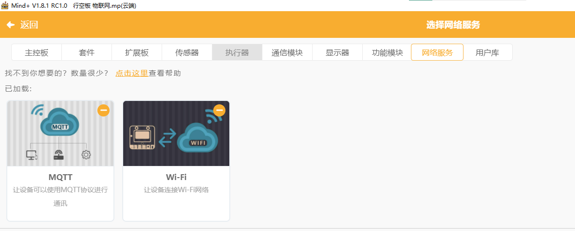Select the 通信模块 tab
The height and width of the screenshot is (231, 575).
click(x=287, y=52)
